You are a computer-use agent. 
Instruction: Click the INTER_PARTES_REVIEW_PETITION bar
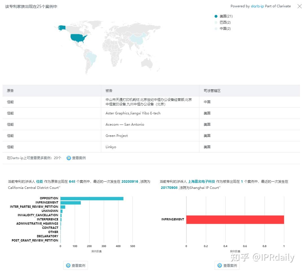click(63, 207)
